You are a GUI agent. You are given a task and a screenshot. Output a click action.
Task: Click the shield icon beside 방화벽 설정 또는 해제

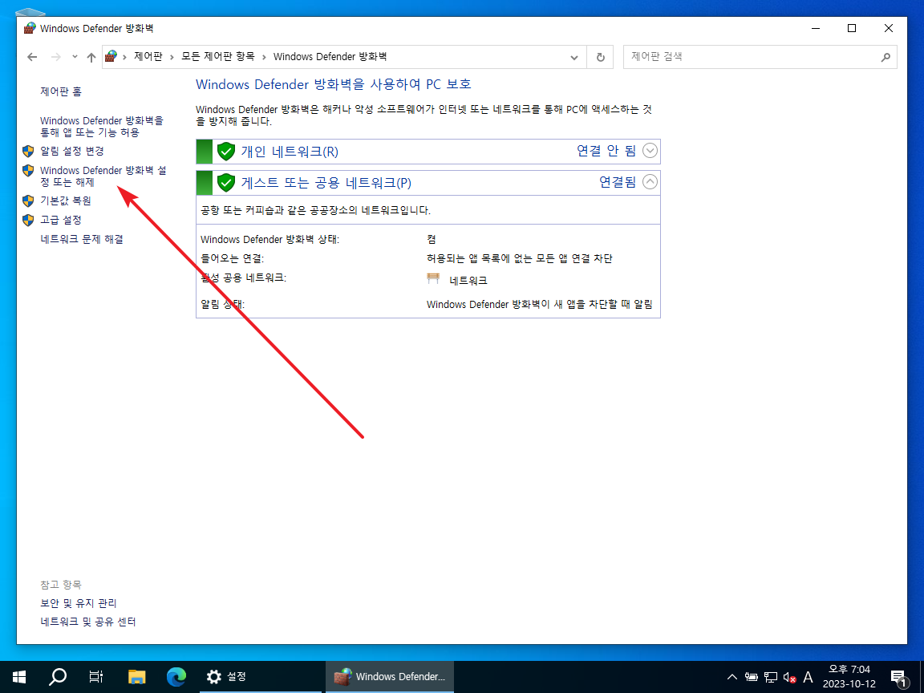coord(28,170)
